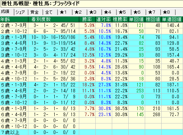The height and width of the screenshot is (135, 183).
Task: Select the 5歳・1-3月 row
Action: (x=91, y=85)
